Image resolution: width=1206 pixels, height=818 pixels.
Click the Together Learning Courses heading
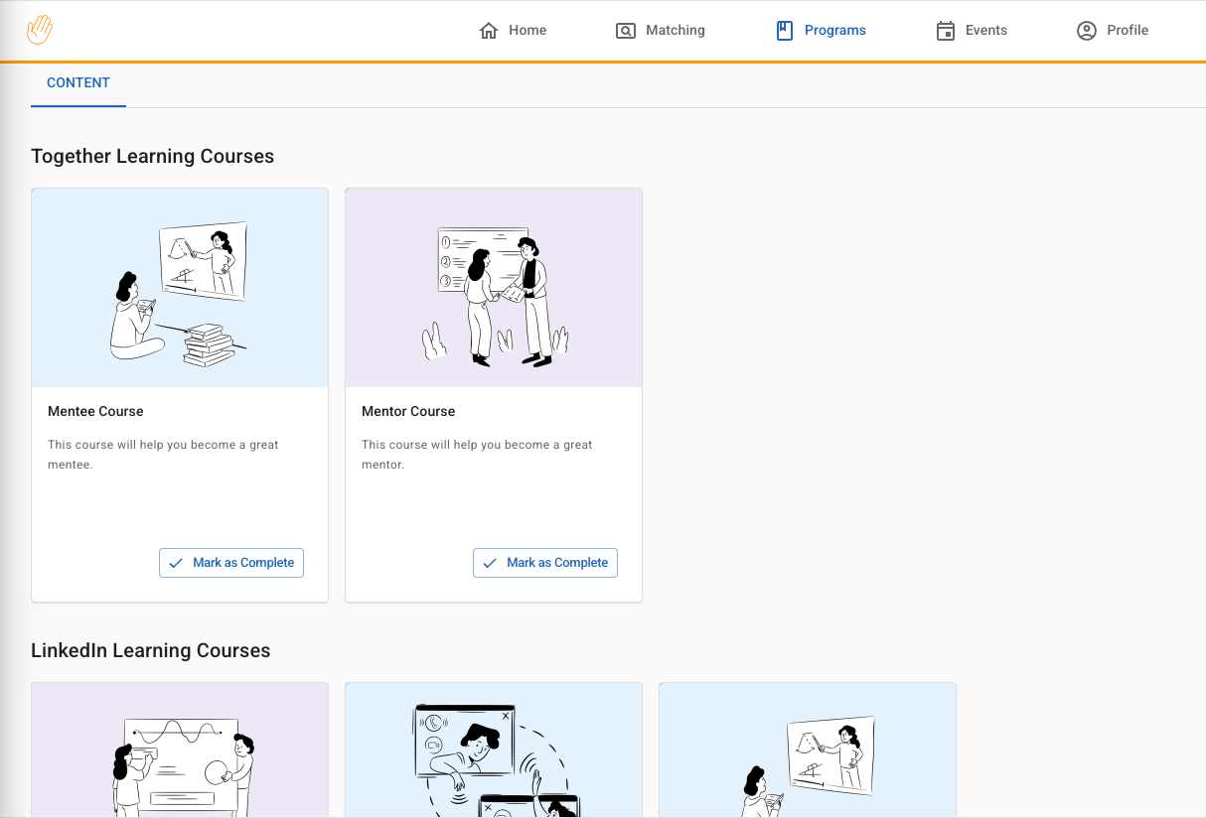click(153, 156)
